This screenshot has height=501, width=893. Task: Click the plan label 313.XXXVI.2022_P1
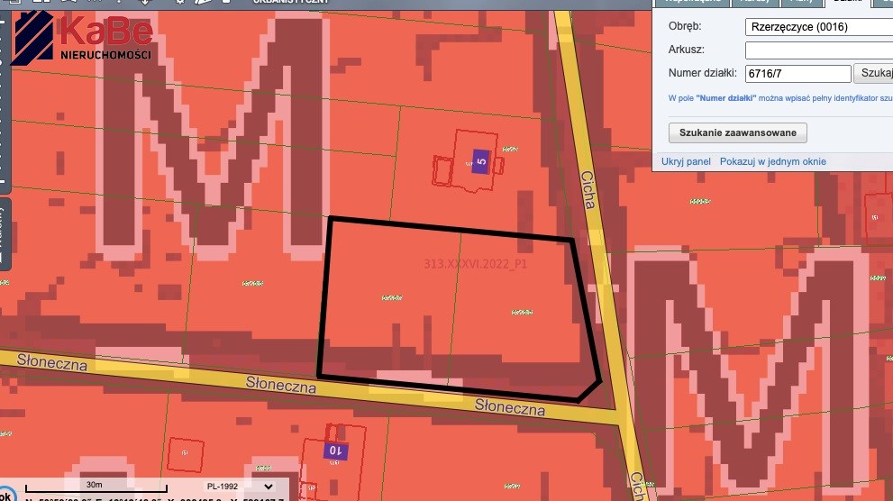pyautogui.click(x=474, y=263)
